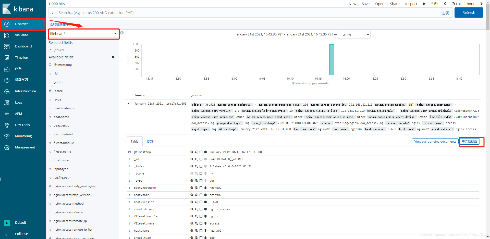Select beat.hostname in available fields list
Viewport: 490px width, 239px height.
click(64, 108)
